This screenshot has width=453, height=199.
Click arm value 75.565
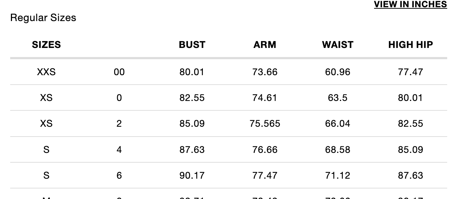click(x=265, y=123)
